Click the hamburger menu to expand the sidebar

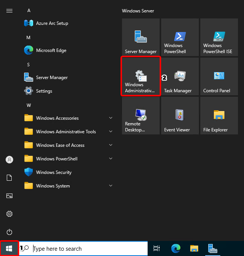9,11
